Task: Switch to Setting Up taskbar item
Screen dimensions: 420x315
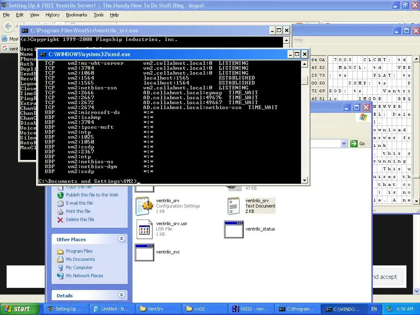Action: click(x=65, y=309)
